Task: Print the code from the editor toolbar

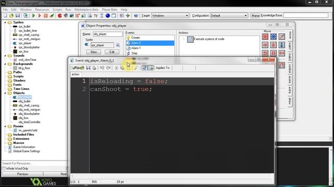Action: pyautogui.click(x=94, y=68)
